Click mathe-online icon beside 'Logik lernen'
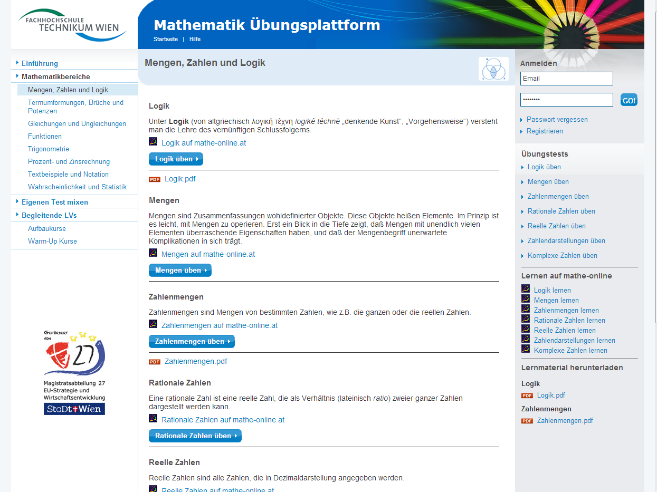The height and width of the screenshot is (492, 657). tap(526, 288)
